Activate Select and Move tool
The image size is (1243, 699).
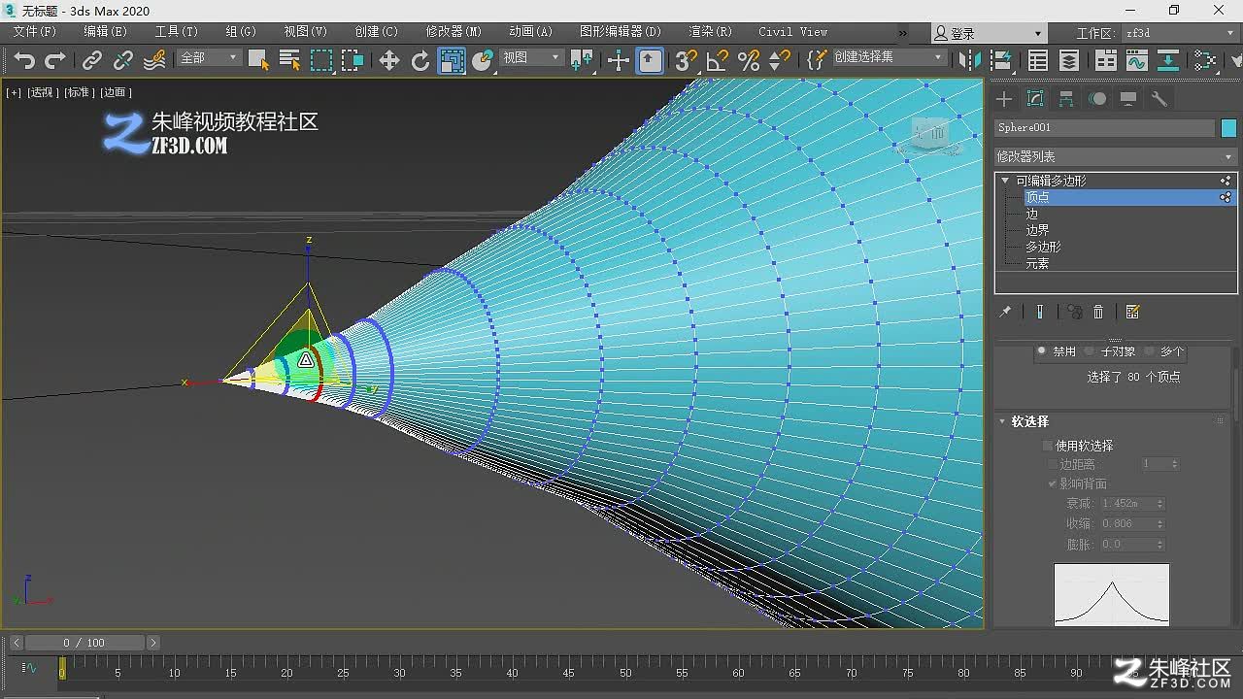(388, 60)
